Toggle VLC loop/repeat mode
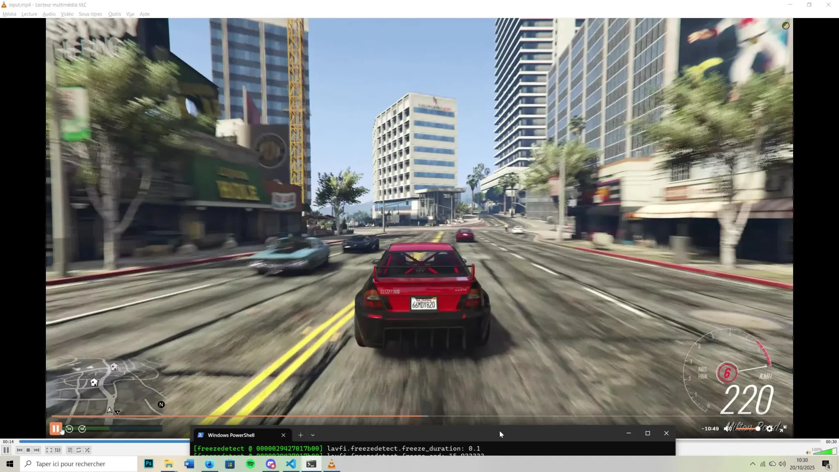The image size is (839, 472). [79, 450]
